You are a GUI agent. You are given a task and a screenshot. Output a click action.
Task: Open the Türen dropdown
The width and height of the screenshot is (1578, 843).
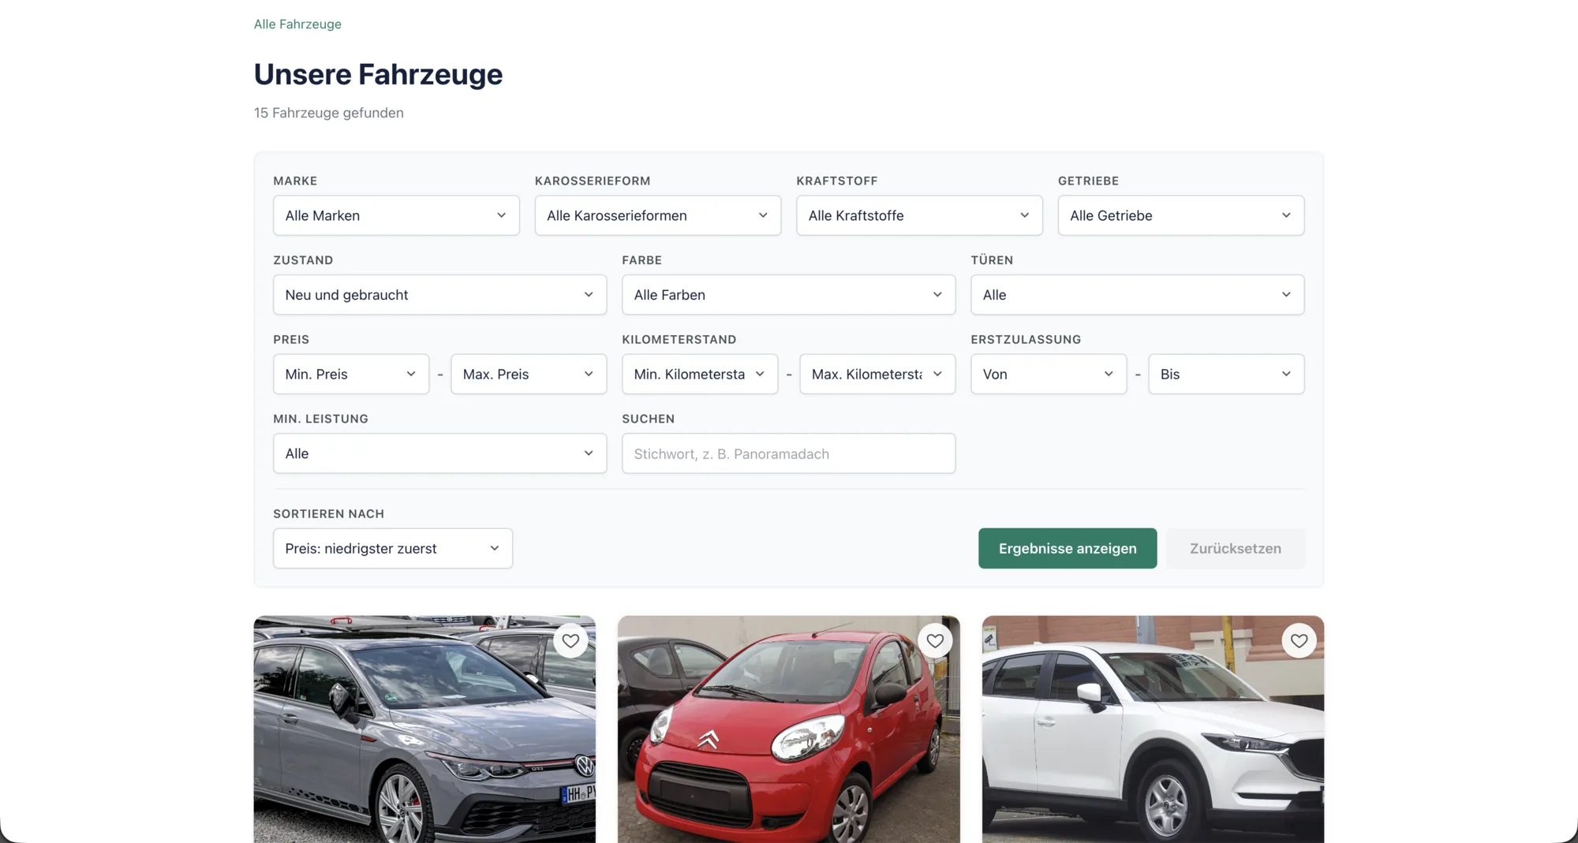(1137, 295)
